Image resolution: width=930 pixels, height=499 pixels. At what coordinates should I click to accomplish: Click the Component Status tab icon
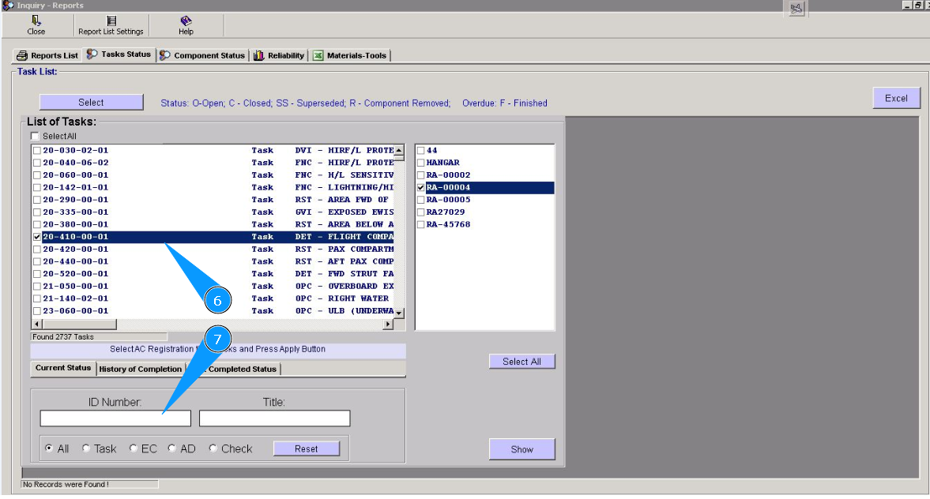coord(165,55)
